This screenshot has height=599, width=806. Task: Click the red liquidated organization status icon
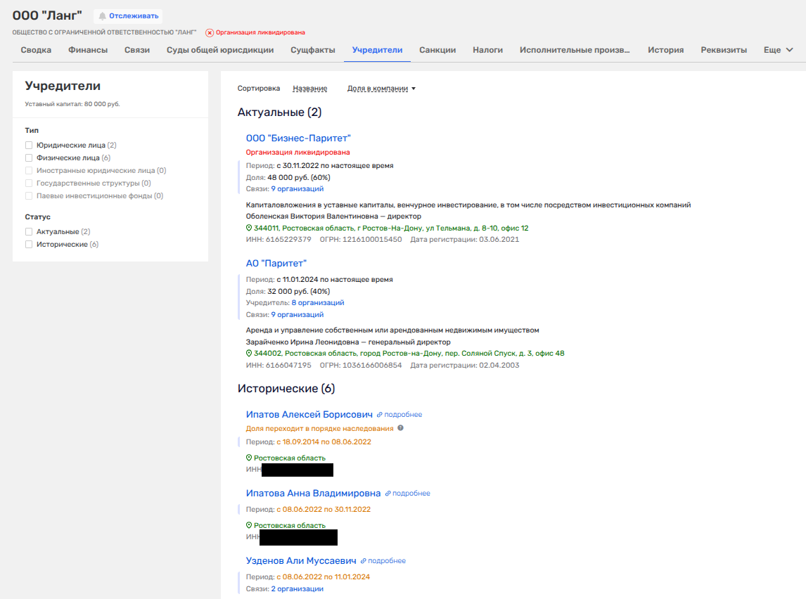coord(210,32)
